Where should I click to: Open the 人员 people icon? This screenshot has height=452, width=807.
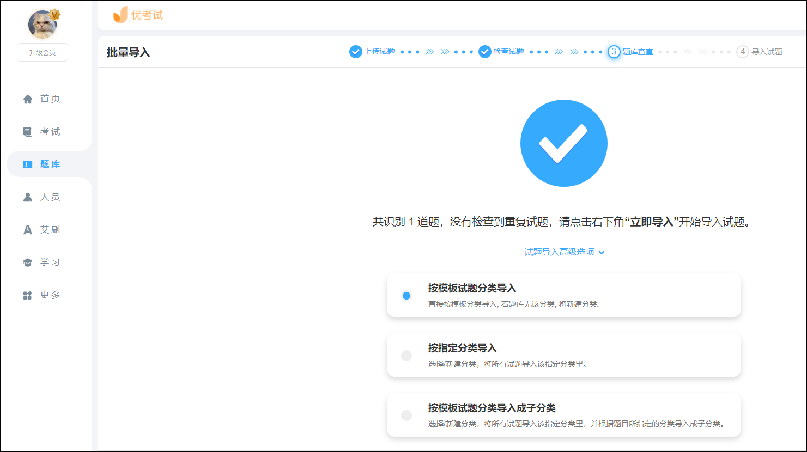(28, 197)
